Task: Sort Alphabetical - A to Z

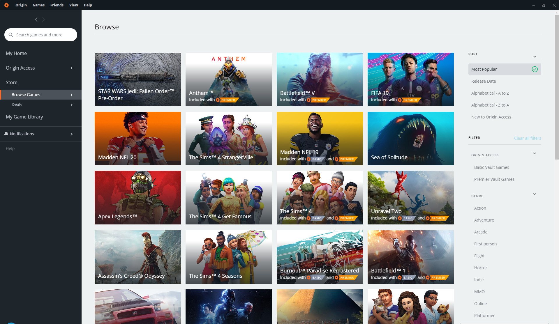Action: tap(490, 93)
